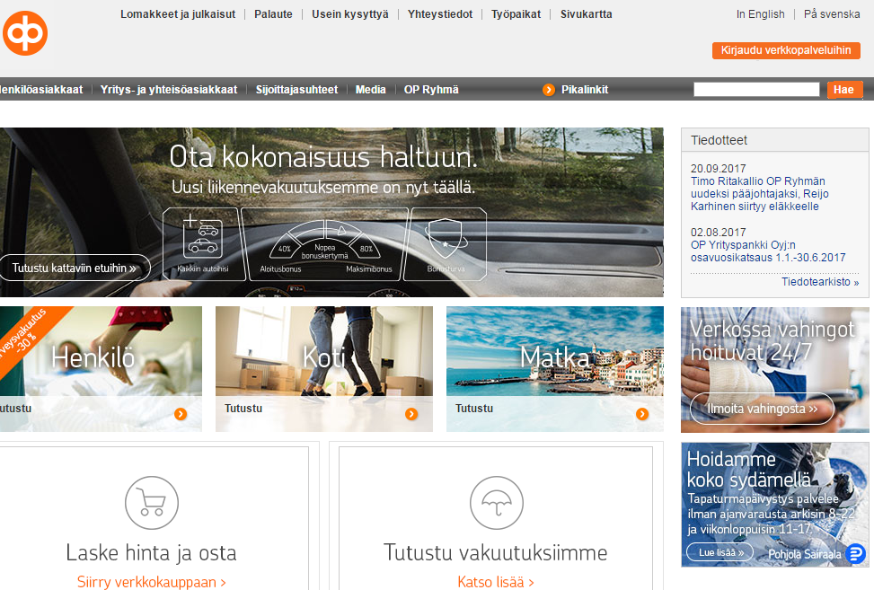This screenshot has width=874, height=590.
Task: Click Katso lisää link
Action: pos(496,582)
